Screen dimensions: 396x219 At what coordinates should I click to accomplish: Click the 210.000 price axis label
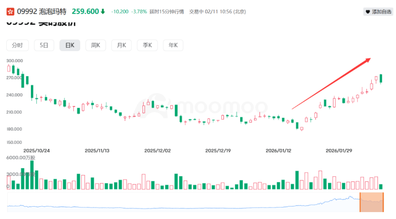pos(14,112)
